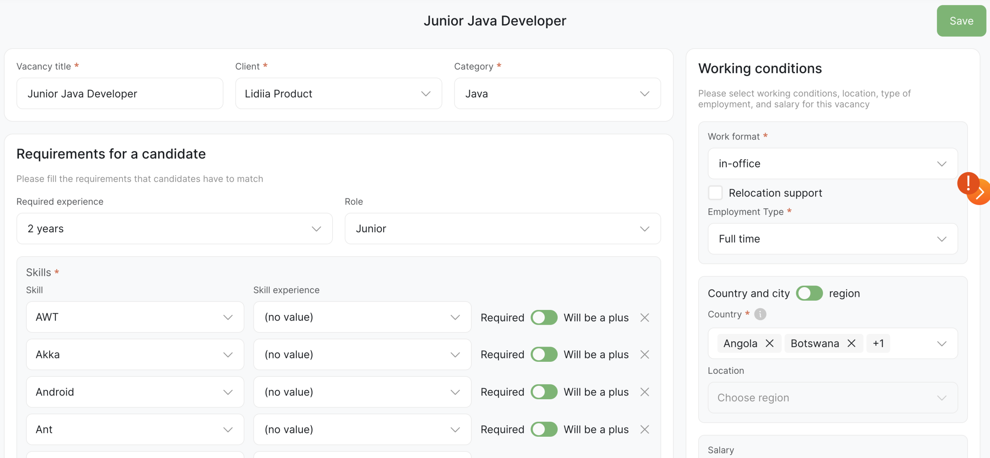Toggle Country and city to region
The height and width of the screenshot is (458, 990).
809,293
